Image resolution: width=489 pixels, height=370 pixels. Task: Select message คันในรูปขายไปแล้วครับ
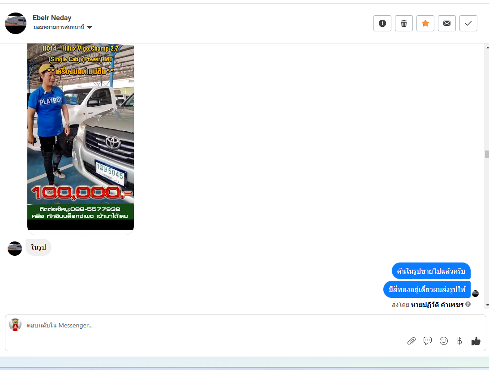[431, 271]
